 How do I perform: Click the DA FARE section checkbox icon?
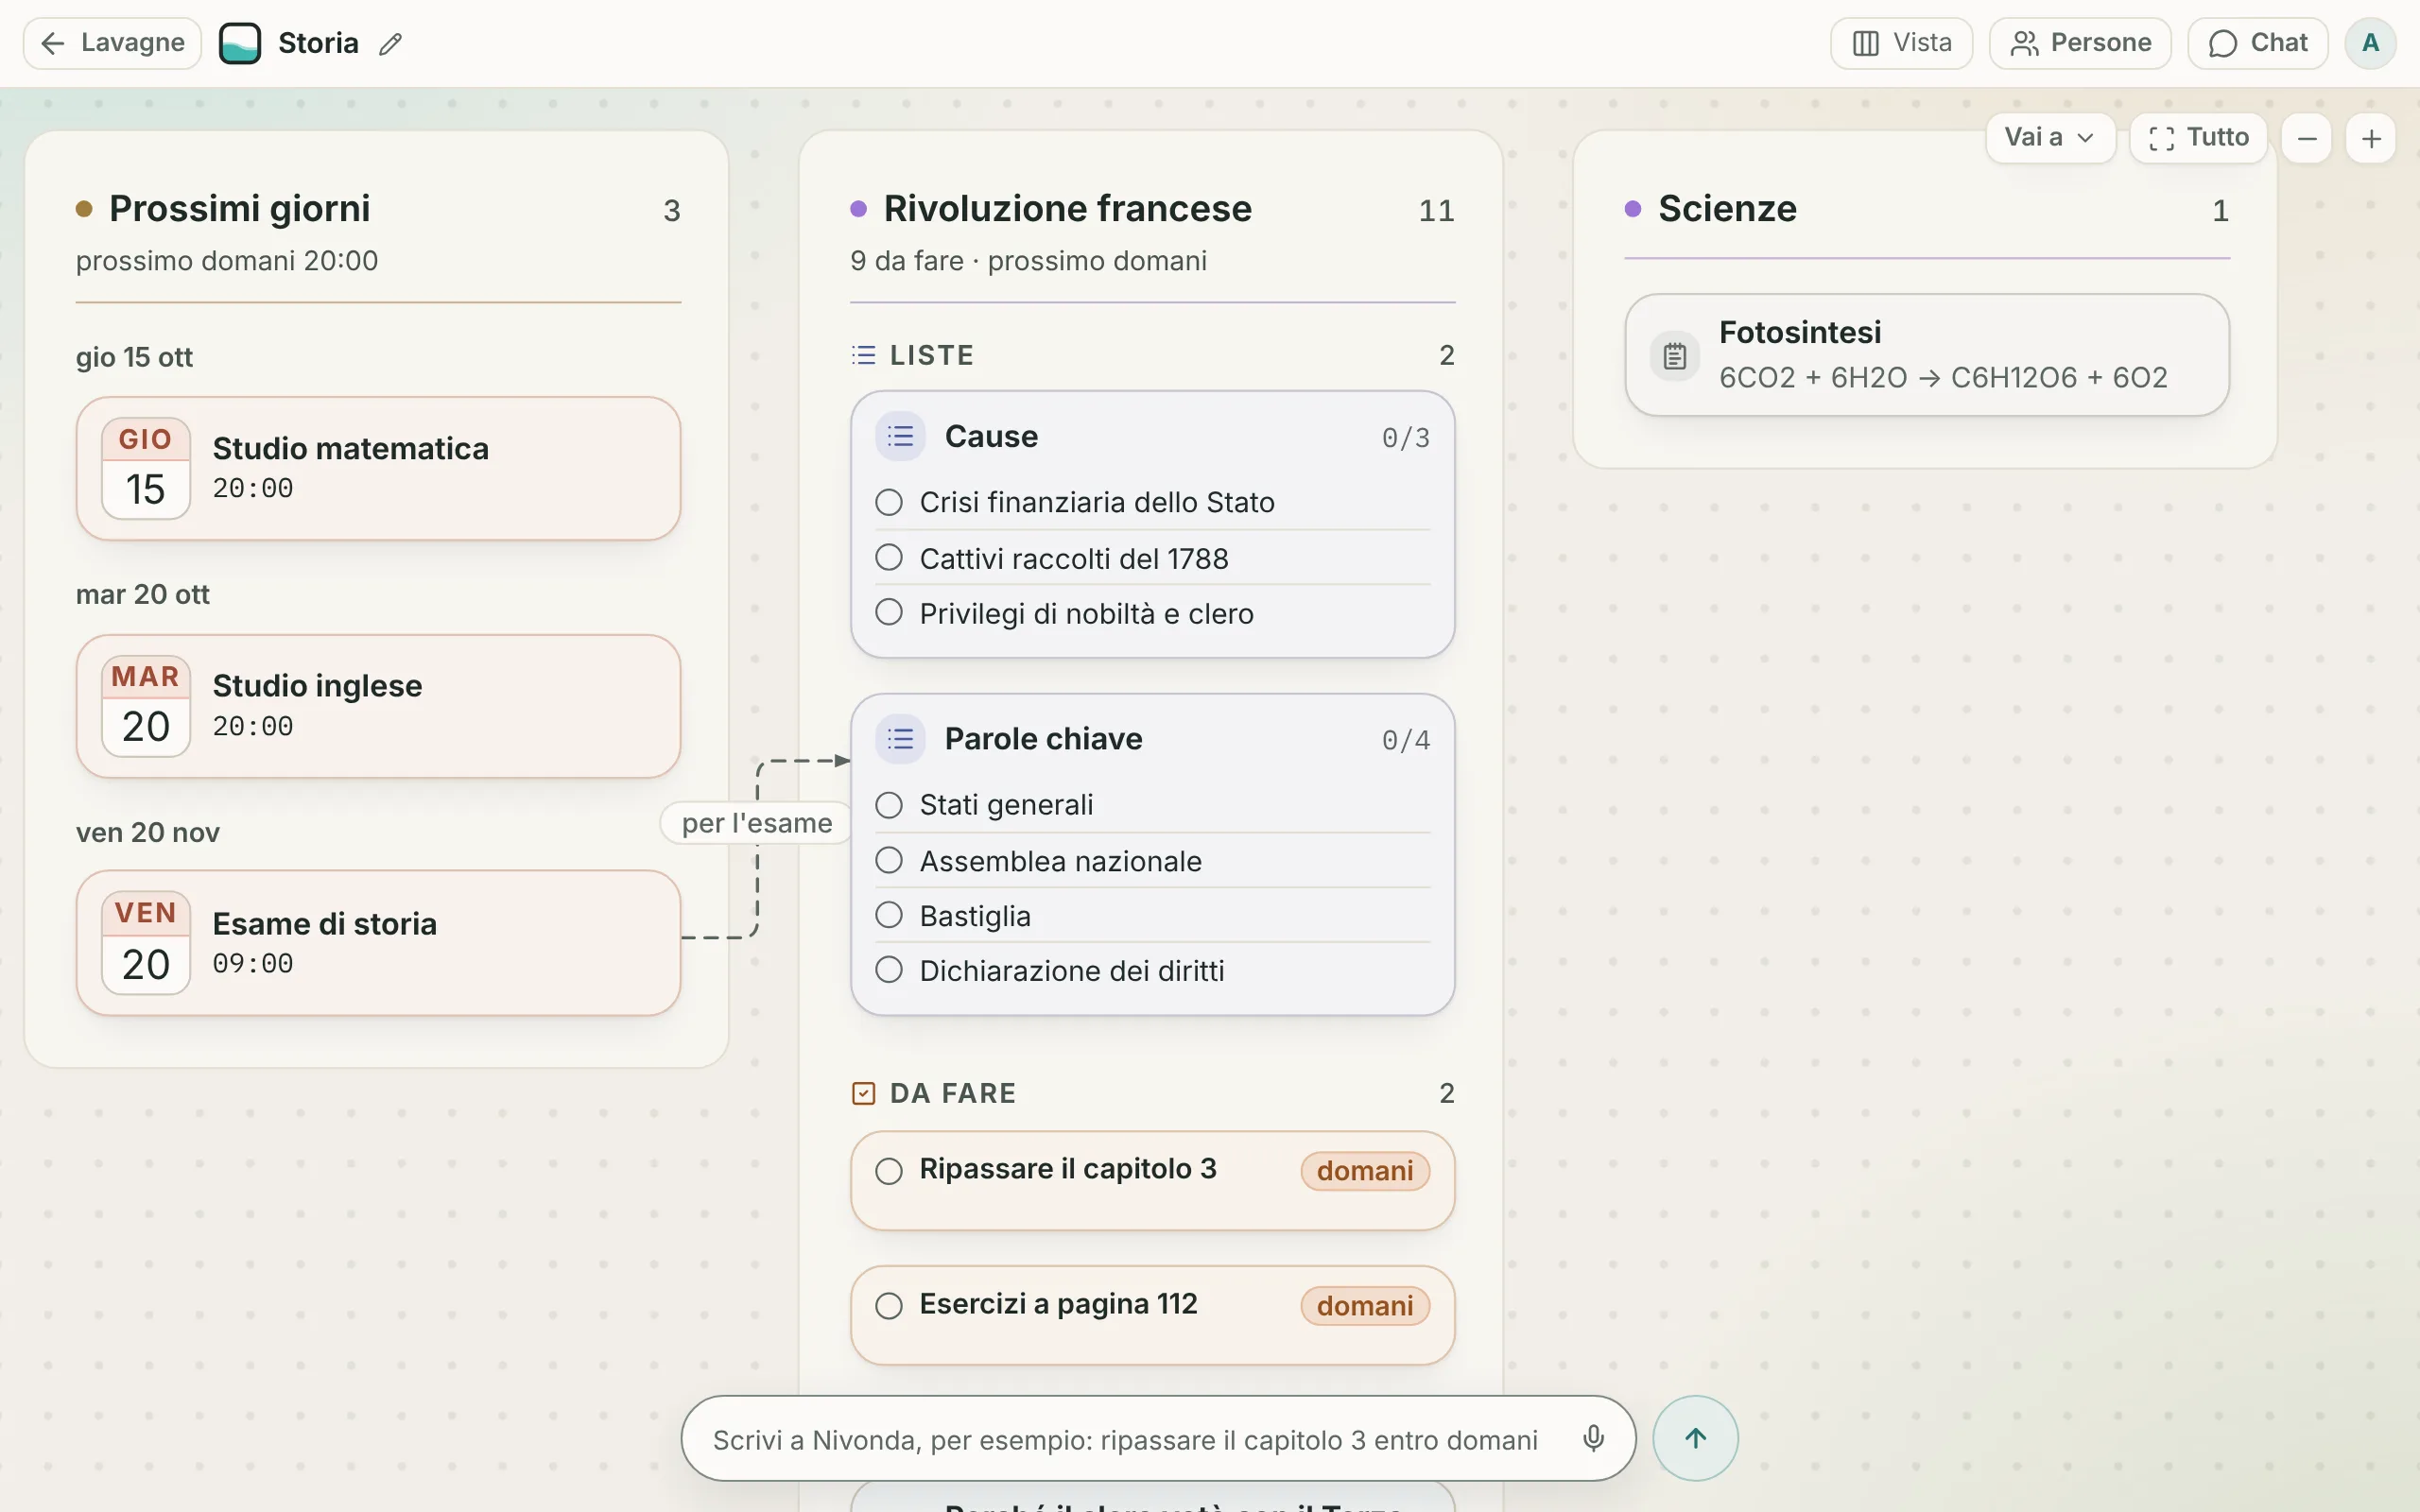(864, 1093)
